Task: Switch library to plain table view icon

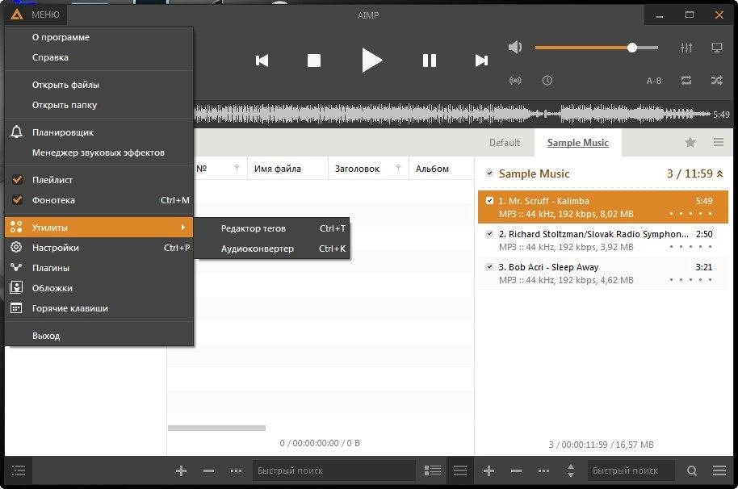Action: pyautogui.click(x=460, y=470)
